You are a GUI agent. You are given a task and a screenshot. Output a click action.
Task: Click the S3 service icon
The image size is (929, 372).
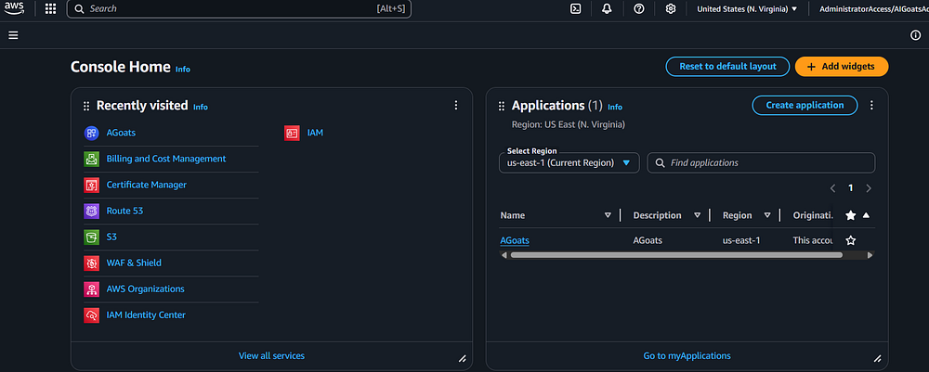[x=91, y=237]
